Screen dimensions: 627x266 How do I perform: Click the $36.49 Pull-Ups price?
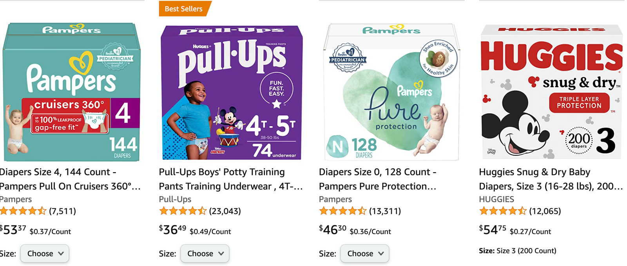(172, 230)
